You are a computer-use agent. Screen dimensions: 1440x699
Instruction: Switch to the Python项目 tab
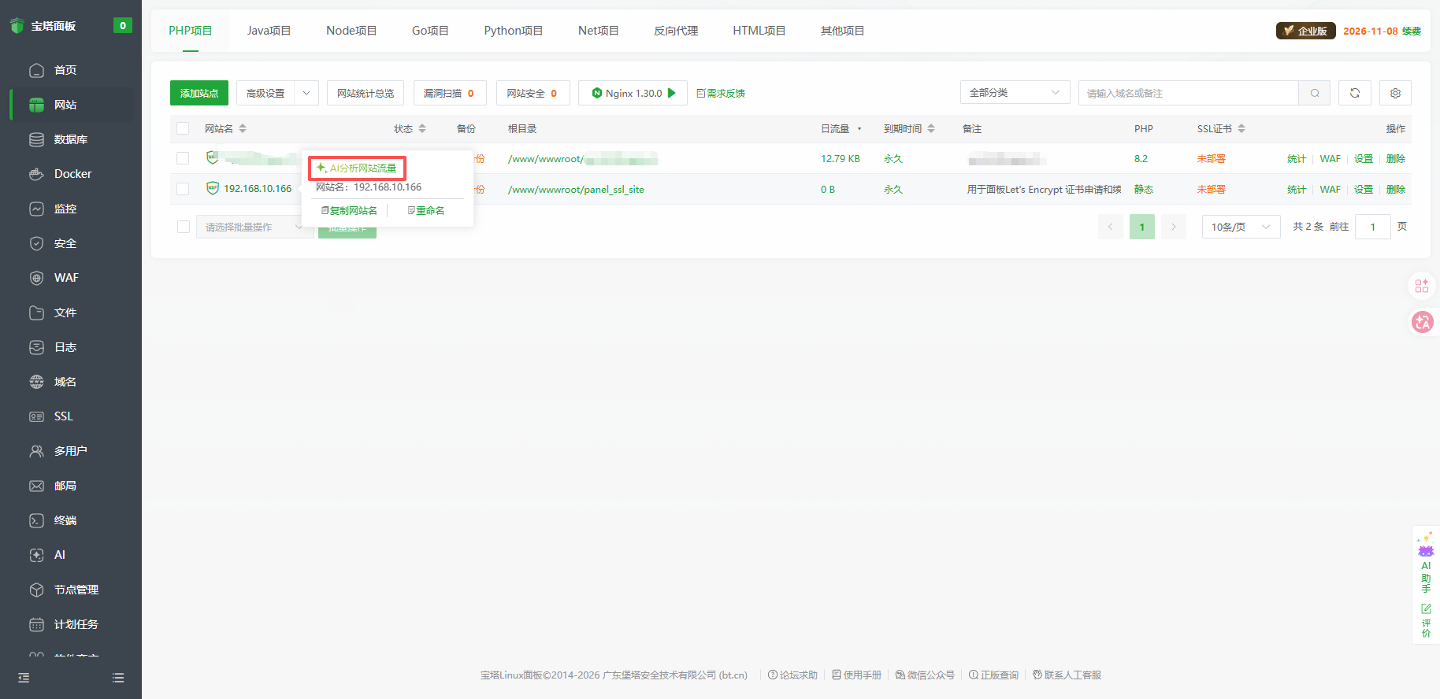514,31
